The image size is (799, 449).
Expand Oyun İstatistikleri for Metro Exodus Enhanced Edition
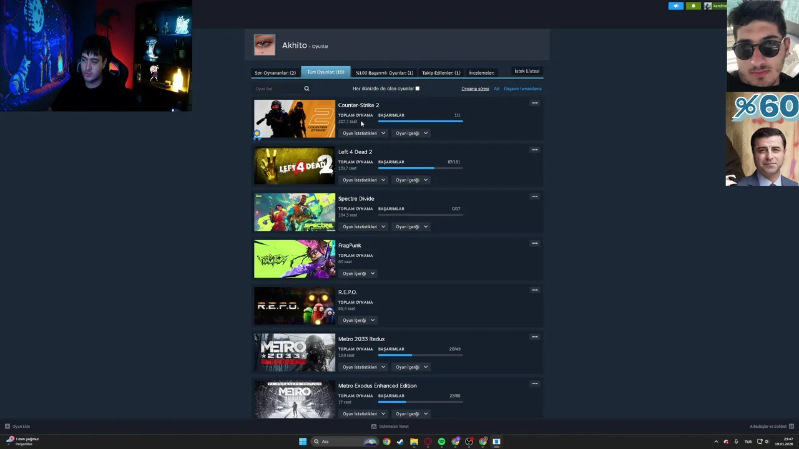(363, 413)
